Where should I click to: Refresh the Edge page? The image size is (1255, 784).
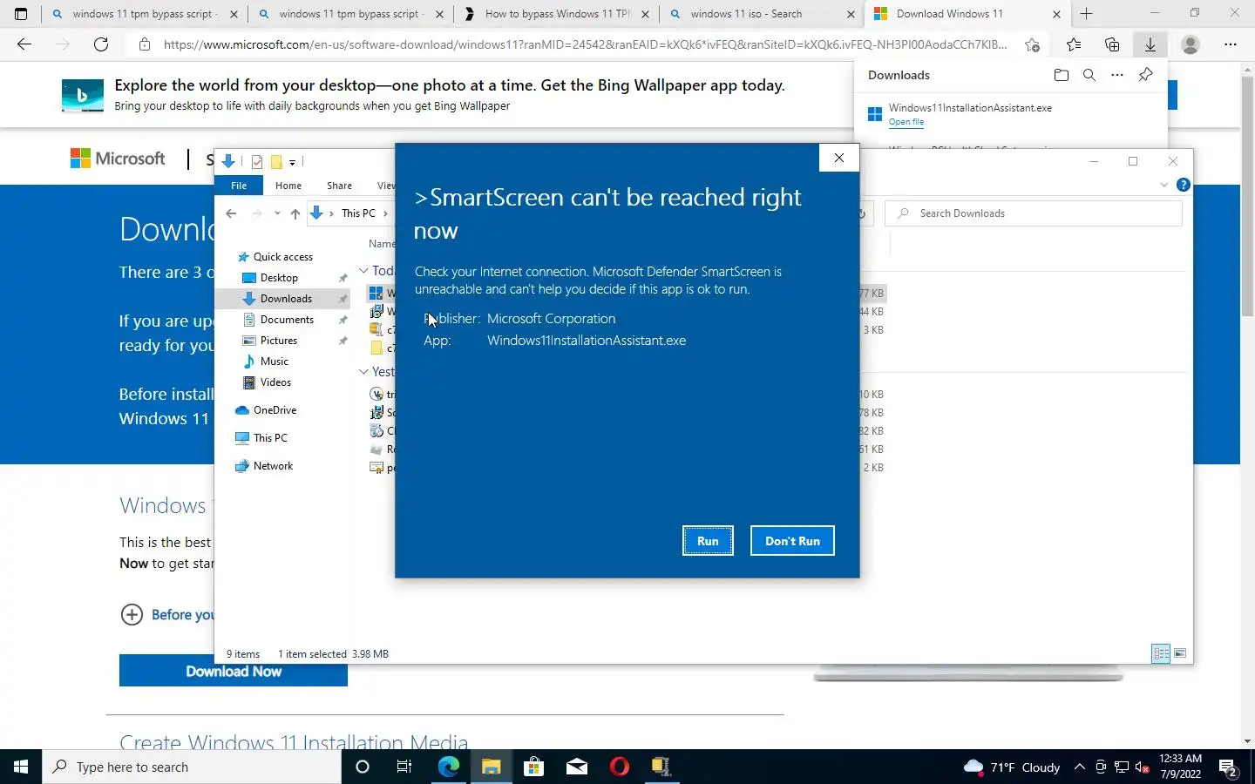101,44
